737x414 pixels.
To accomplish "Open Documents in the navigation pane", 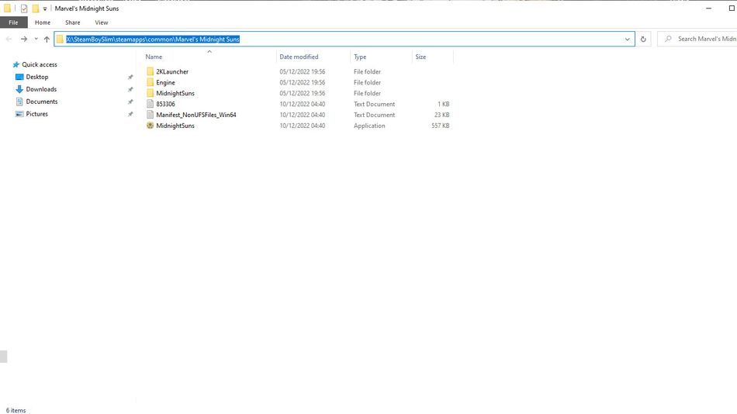I will [x=42, y=102].
